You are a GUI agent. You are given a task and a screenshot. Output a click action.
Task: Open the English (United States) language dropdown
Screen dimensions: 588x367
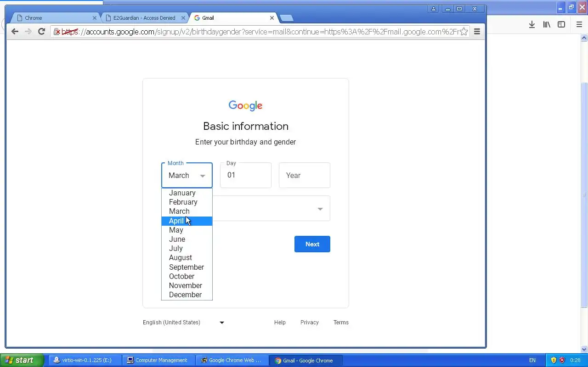pos(183,323)
